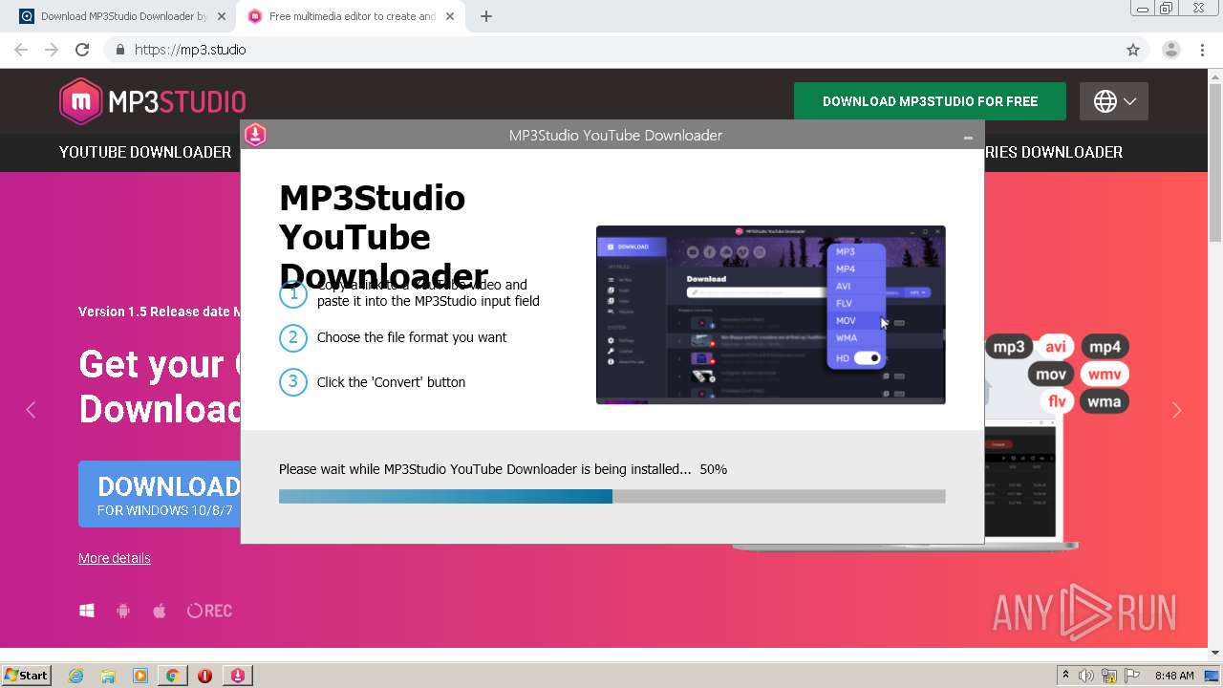Close the Download MP3Studio Downloader tab

pyautogui.click(x=222, y=16)
